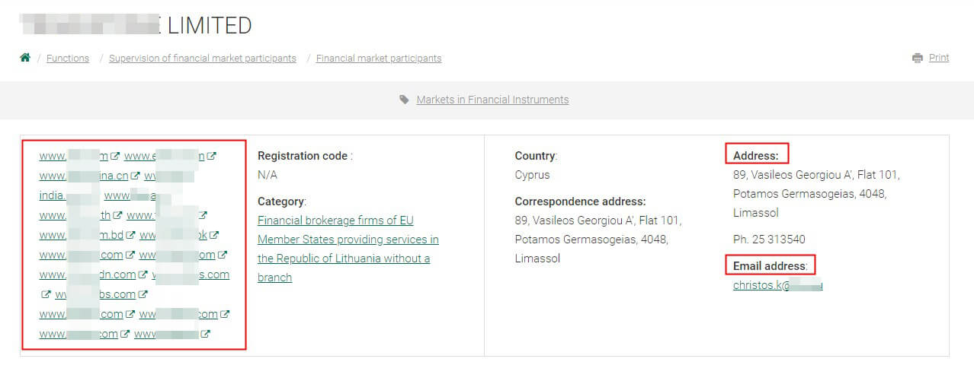974x365 pixels.
Task: Click the tag icon beside Markets link
Action: (x=404, y=100)
